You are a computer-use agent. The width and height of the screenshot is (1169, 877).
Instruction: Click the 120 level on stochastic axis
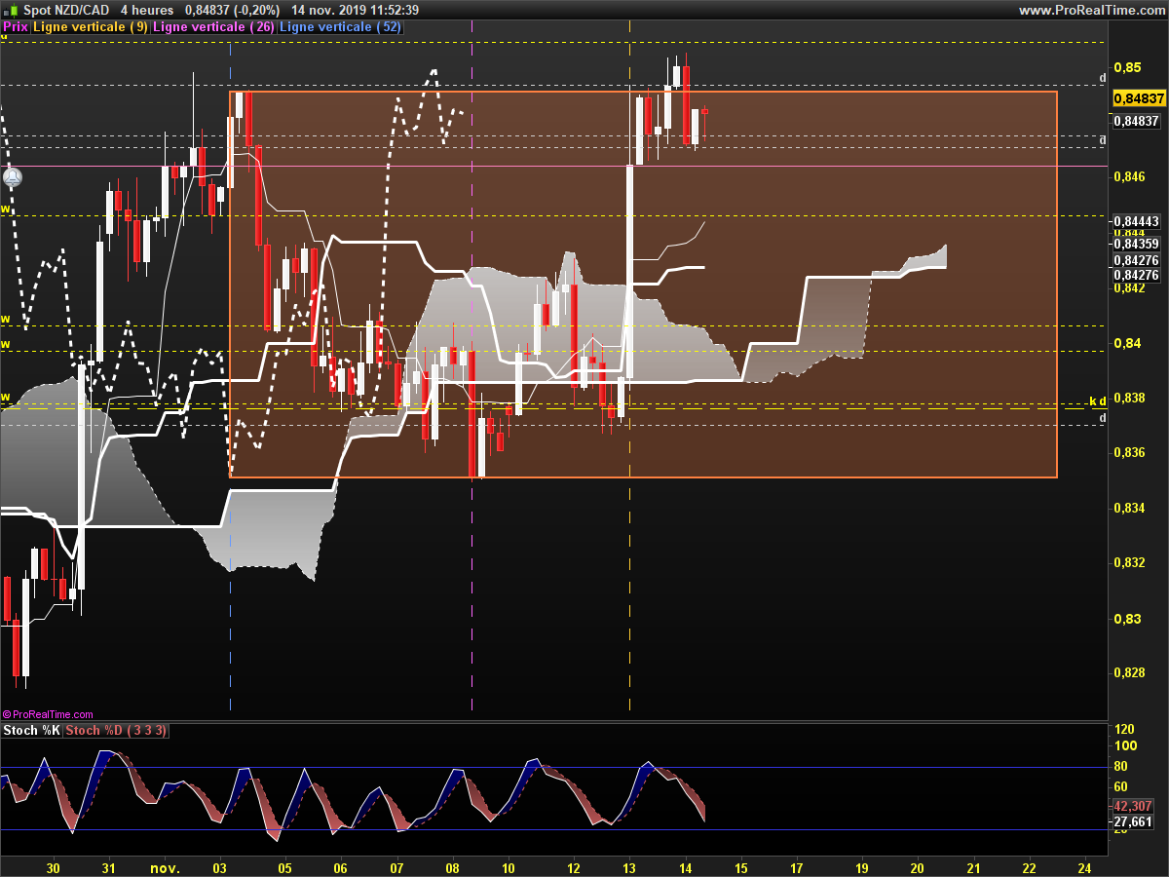pyautogui.click(x=1125, y=729)
